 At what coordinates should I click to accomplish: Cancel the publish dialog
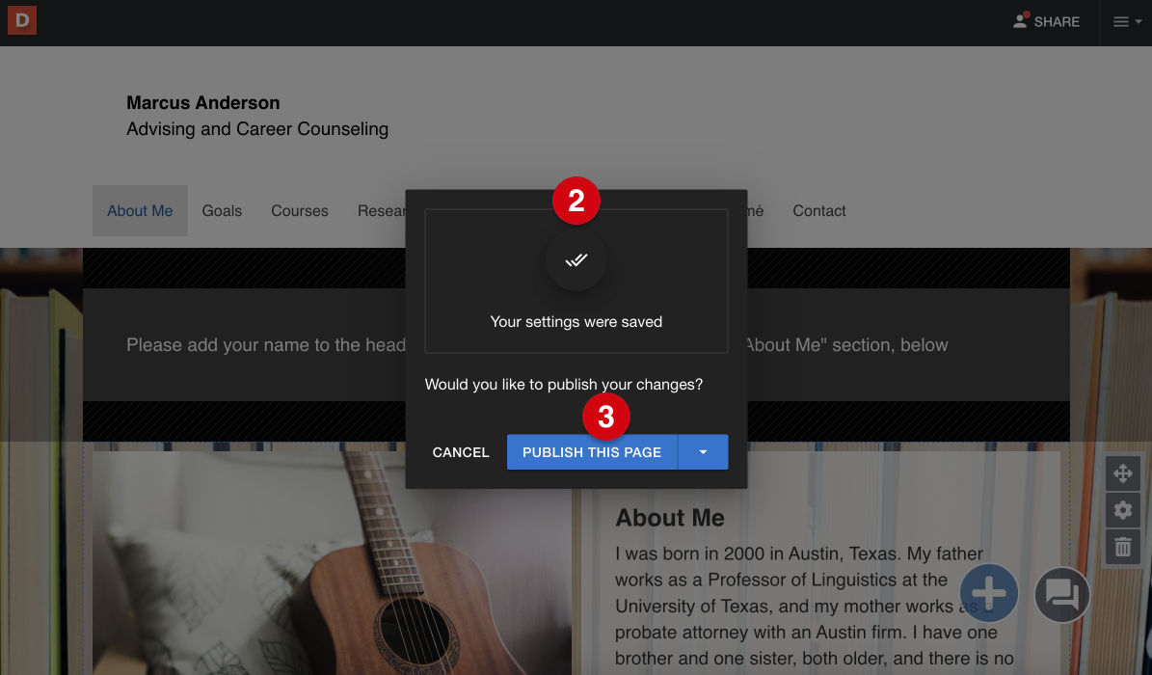pos(461,451)
